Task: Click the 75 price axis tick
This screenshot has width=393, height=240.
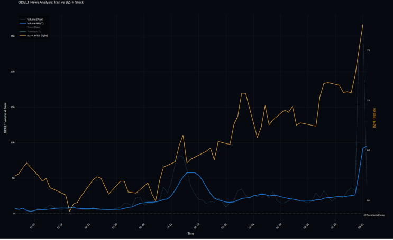Action: (x=368, y=50)
